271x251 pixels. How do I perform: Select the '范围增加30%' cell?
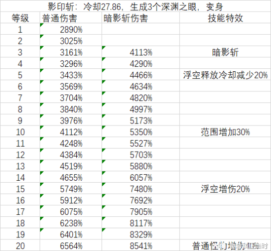(x=225, y=132)
